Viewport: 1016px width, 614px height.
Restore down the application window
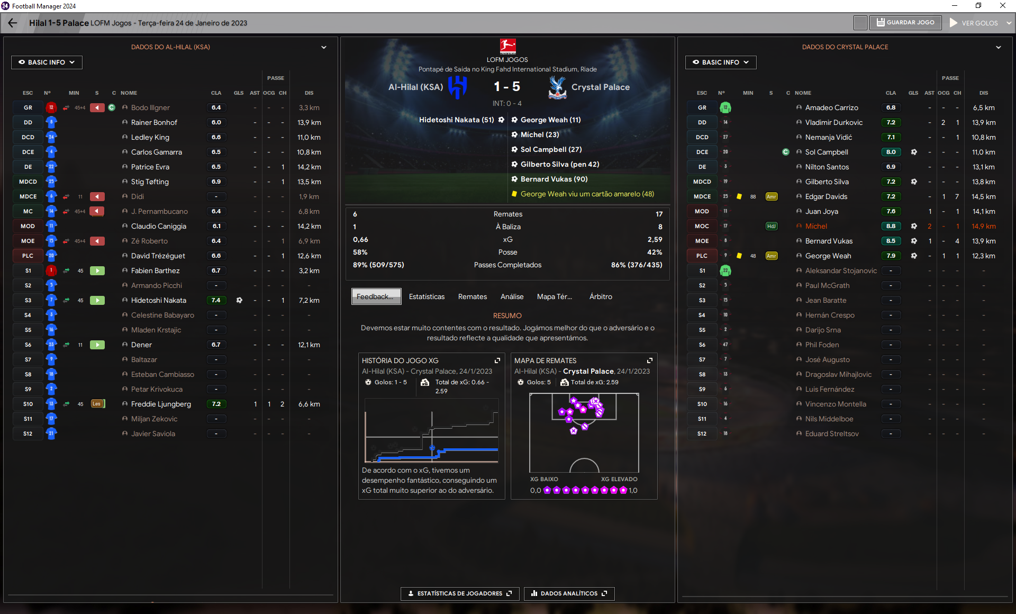[978, 6]
